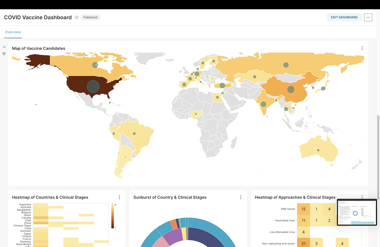Click the floating dashboard preview thumbnail
The height and width of the screenshot is (247, 380).
pyautogui.click(x=357, y=212)
